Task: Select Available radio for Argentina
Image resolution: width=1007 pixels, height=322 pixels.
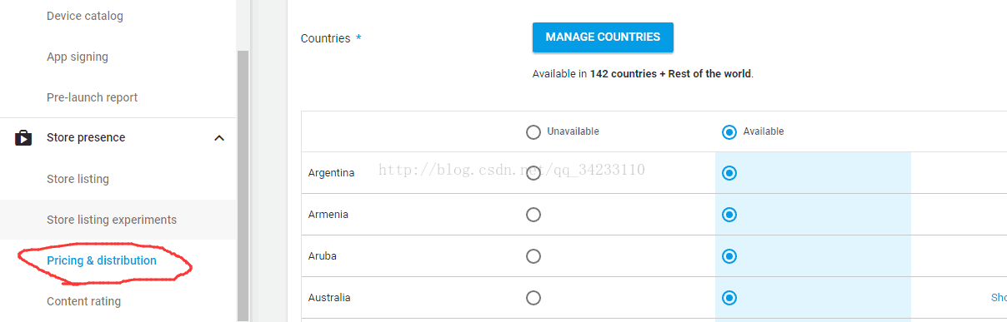Action: point(729,173)
